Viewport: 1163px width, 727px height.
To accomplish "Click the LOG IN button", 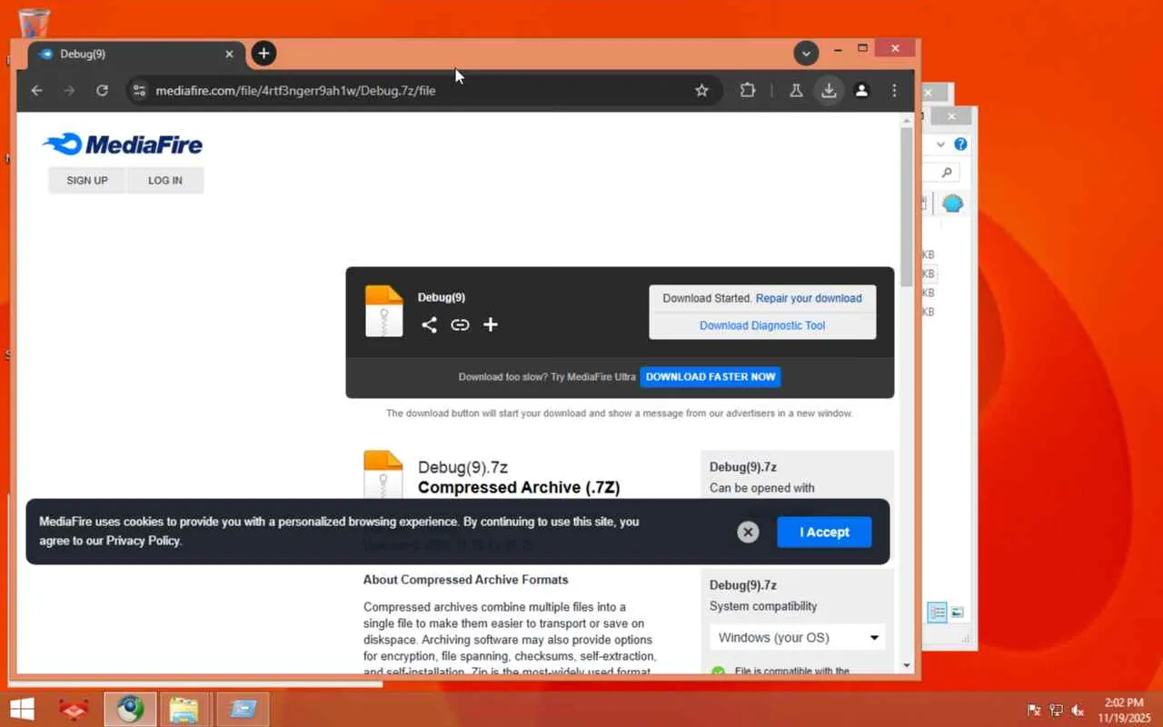I will tap(165, 181).
